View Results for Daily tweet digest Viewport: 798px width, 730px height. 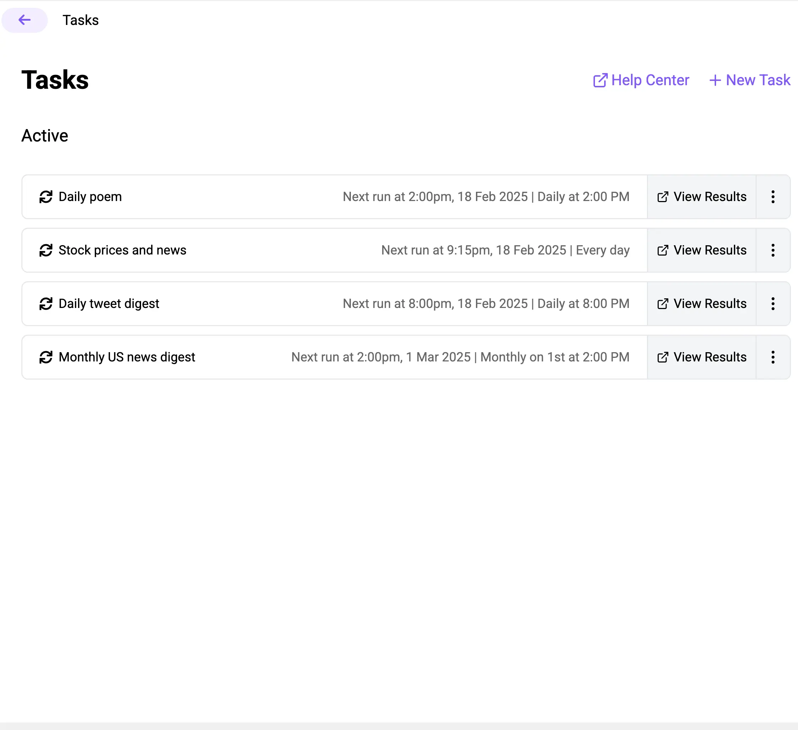click(x=702, y=304)
